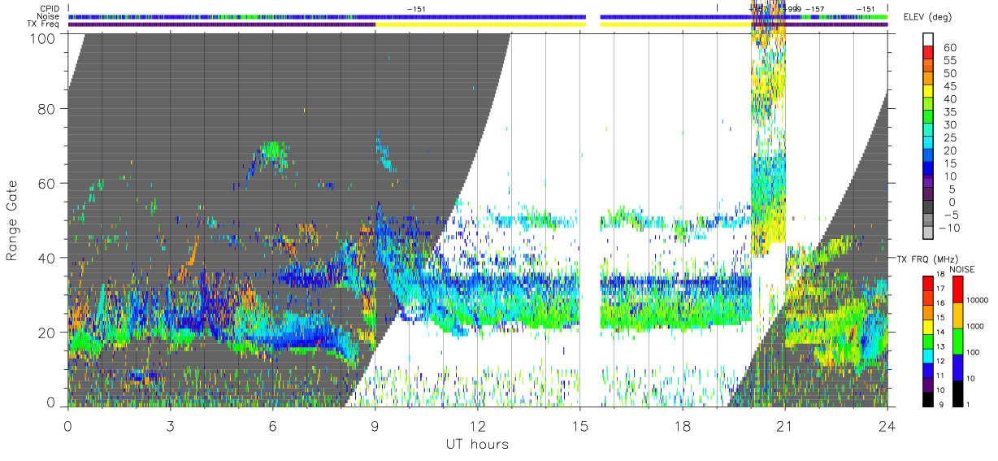Click the '40' tick on the Range Gate axis
The width and height of the screenshot is (998, 461).
[x=47, y=258]
